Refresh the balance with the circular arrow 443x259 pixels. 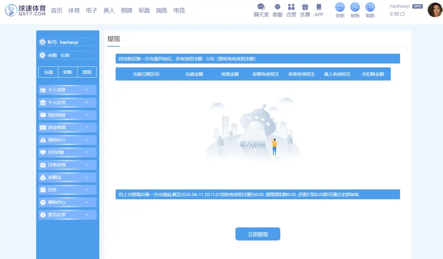(x=402, y=14)
